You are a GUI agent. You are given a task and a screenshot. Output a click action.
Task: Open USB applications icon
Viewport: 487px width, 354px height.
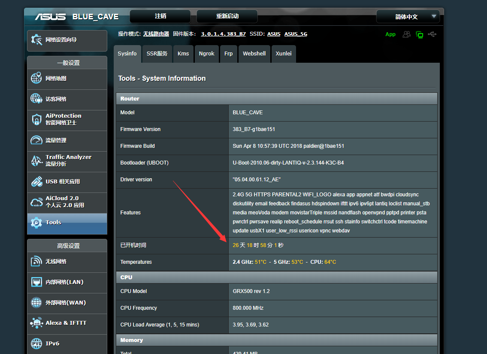pyautogui.click(x=36, y=181)
